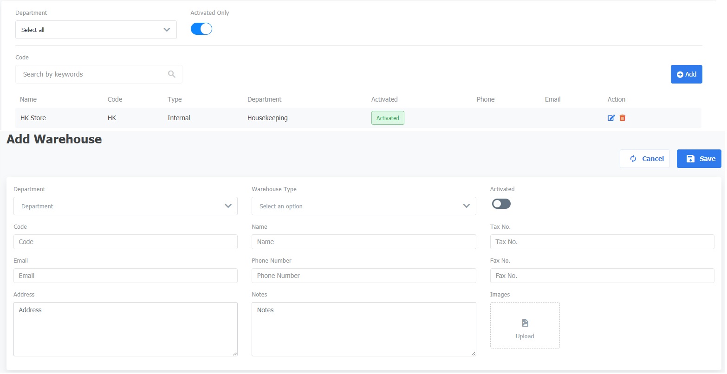Enable the Activated toggle in Add Warehouse
727x374 pixels.
point(501,204)
